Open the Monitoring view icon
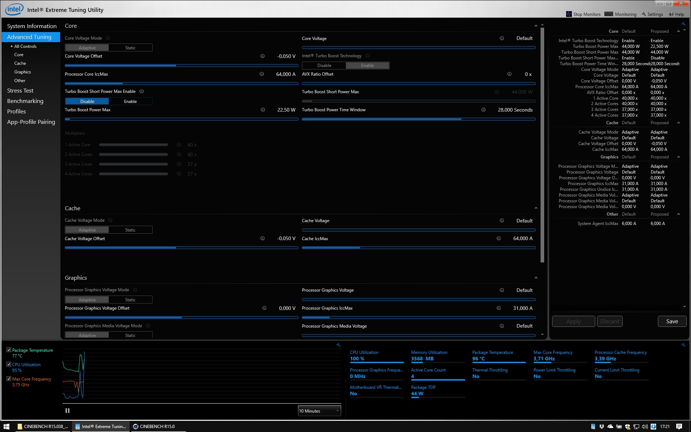The width and height of the screenshot is (691, 432). 609,14
